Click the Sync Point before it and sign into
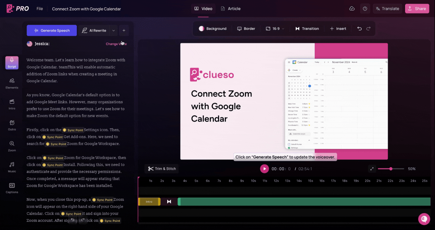The image size is (435, 230). point(71,214)
